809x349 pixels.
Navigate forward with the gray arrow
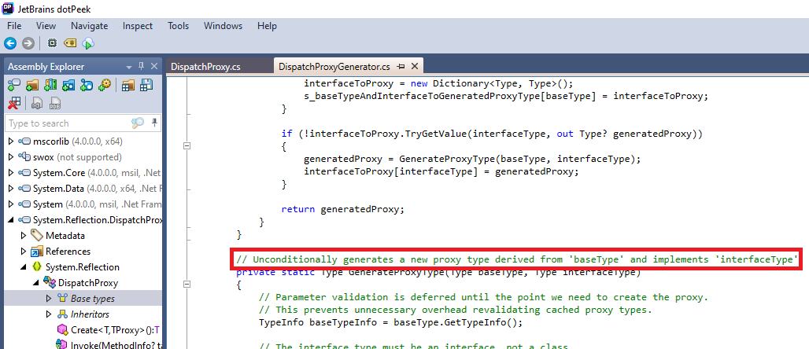(x=28, y=43)
